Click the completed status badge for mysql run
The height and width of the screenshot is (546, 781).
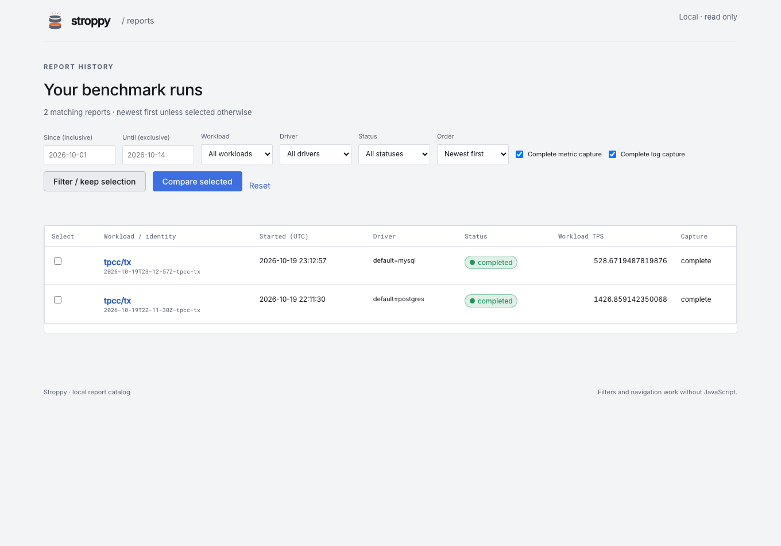click(491, 262)
